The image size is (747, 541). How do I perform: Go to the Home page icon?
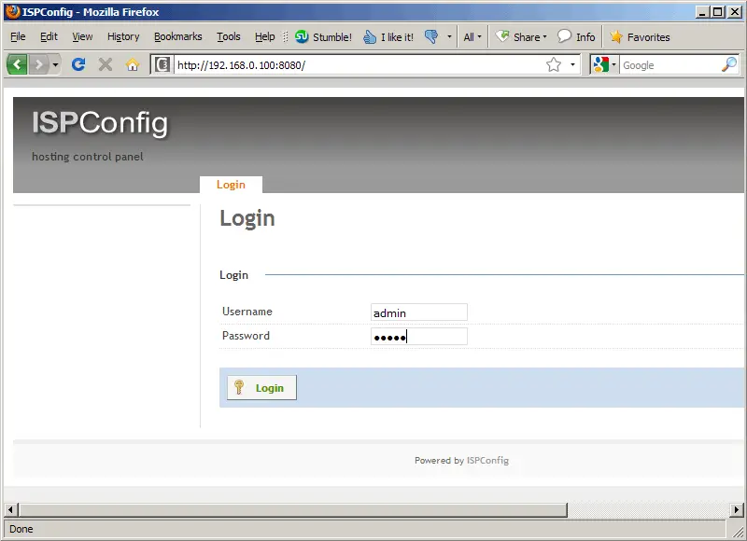click(133, 64)
